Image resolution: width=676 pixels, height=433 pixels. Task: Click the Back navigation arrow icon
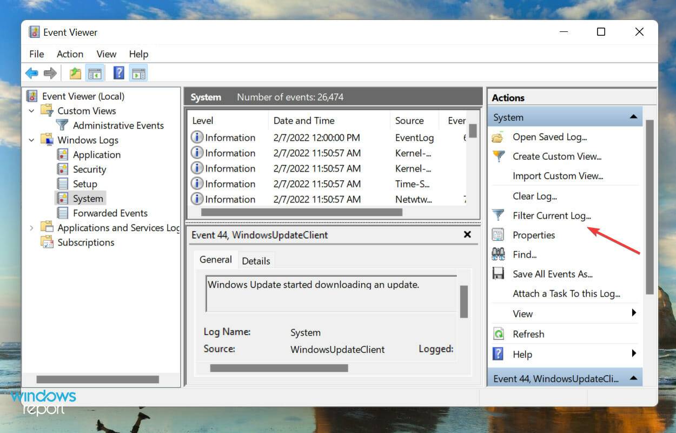pyautogui.click(x=31, y=73)
